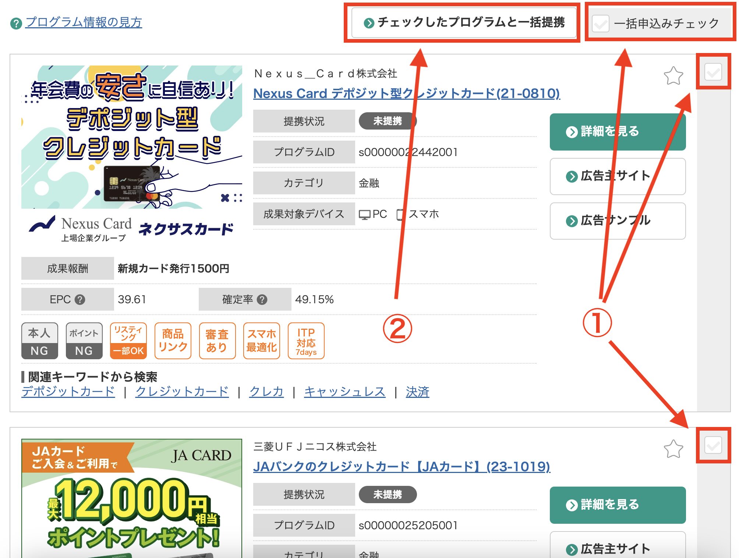The width and height of the screenshot is (739, 558).
Task: Click the 未提携 status badge for Nexus Card
Action: [388, 121]
